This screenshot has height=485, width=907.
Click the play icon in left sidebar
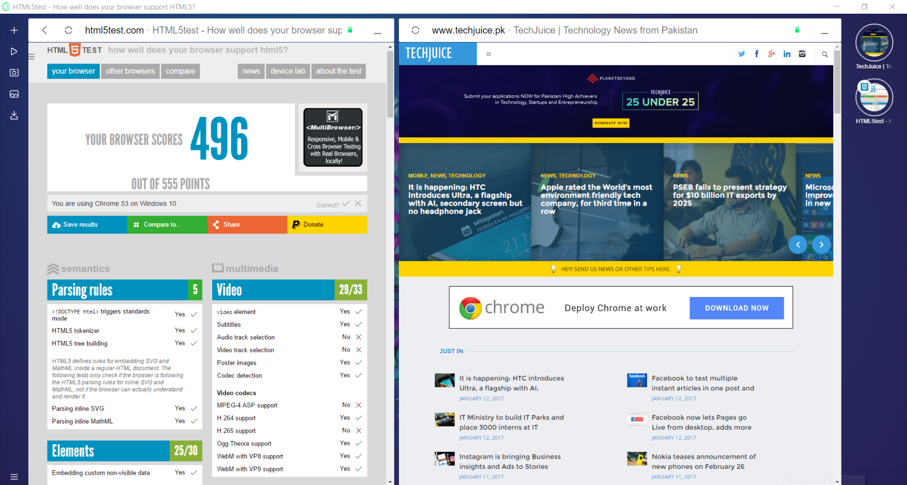click(x=14, y=51)
